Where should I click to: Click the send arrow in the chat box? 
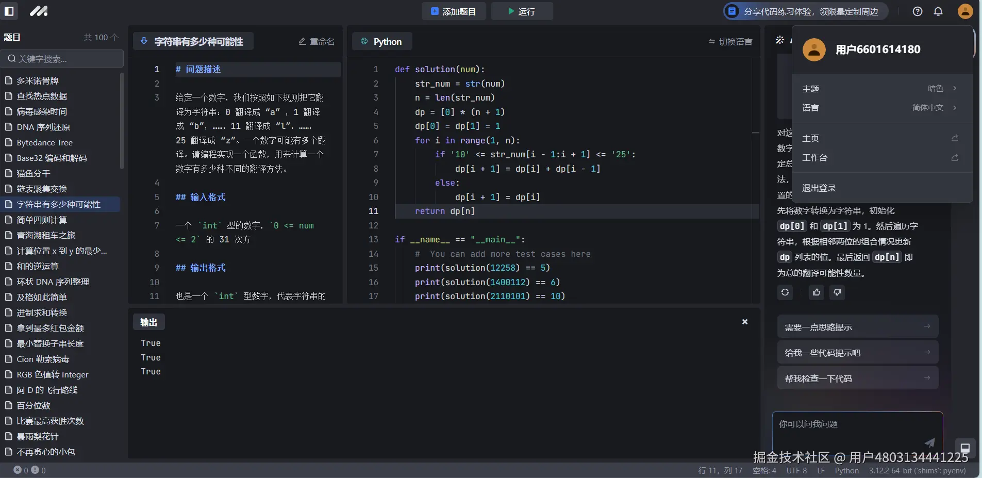click(x=929, y=442)
